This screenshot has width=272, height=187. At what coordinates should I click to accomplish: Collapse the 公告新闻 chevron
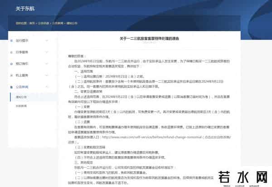click(47, 87)
